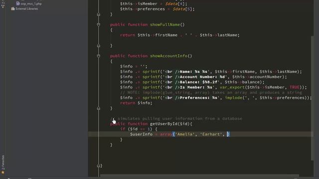Click the editor horizontal scrollbar
The height and width of the screenshot is (179, 319).
199,176
